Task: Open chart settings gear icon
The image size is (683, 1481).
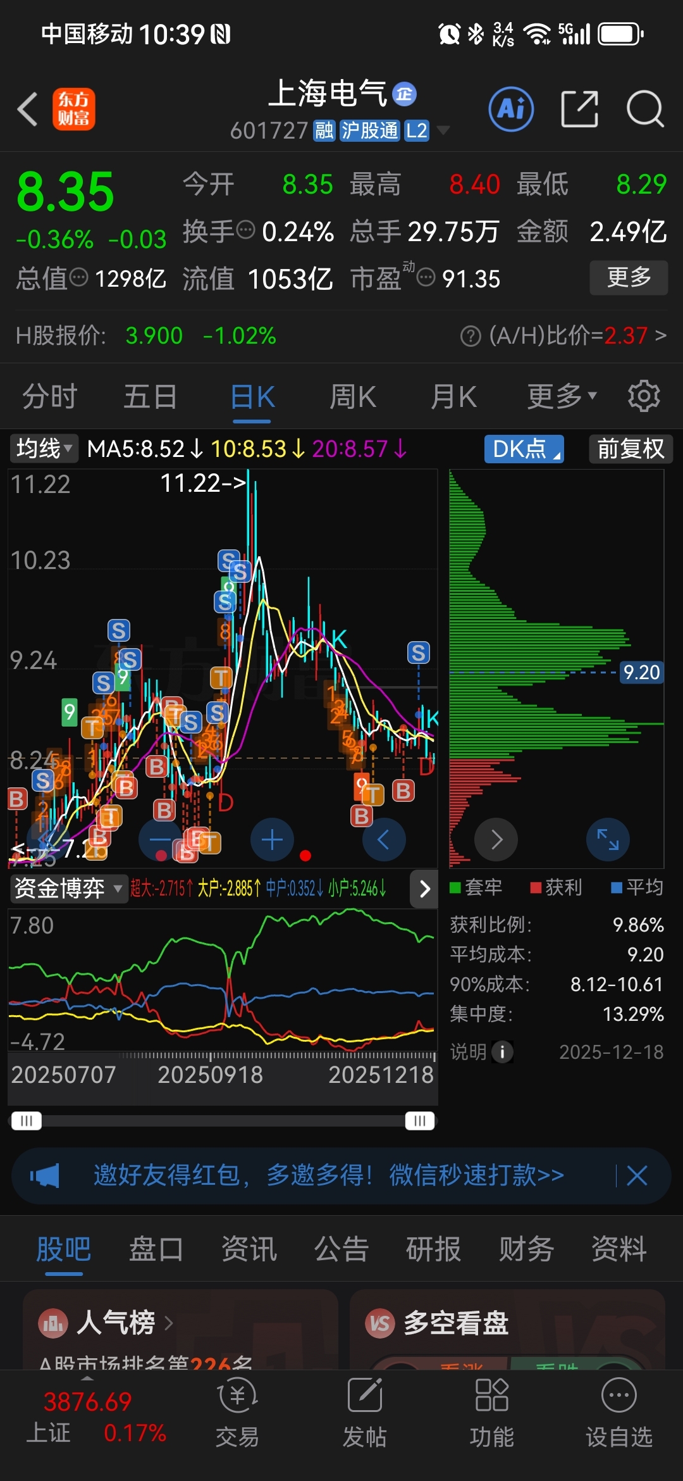Action: (x=644, y=396)
